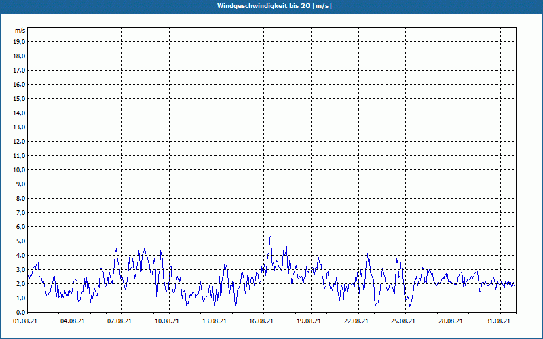Click the highest wind peak after 16.08.21
Viewport: 543px width, 339px height.
tap(271, 236)
